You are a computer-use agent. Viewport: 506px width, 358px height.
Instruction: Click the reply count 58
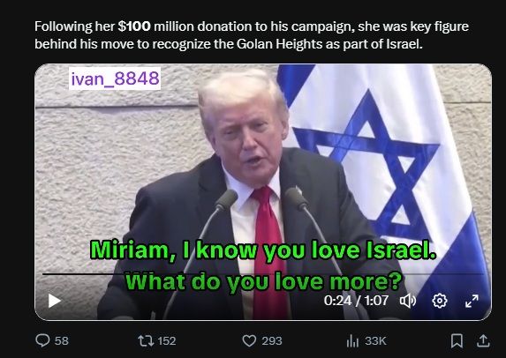[x=62, y=341]
